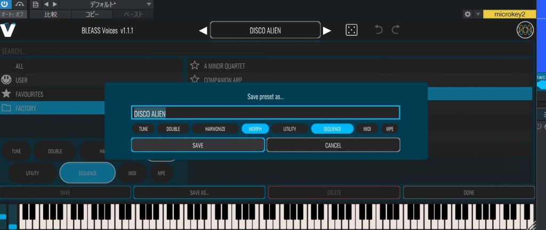The image size is (546, 230).
Task: Toggle the SEQUENCE tag in save dialog
Action: coord(332,129)
